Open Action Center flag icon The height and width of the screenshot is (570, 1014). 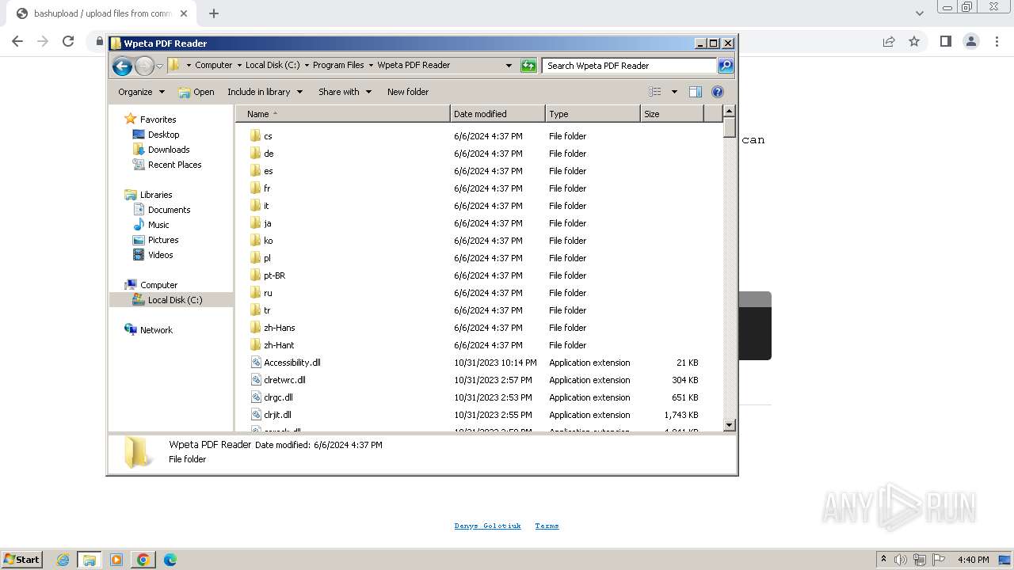tap(939, 560)
